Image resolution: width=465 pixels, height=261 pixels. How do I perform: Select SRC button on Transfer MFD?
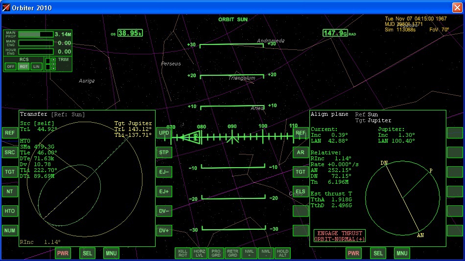tap(9, 152)
